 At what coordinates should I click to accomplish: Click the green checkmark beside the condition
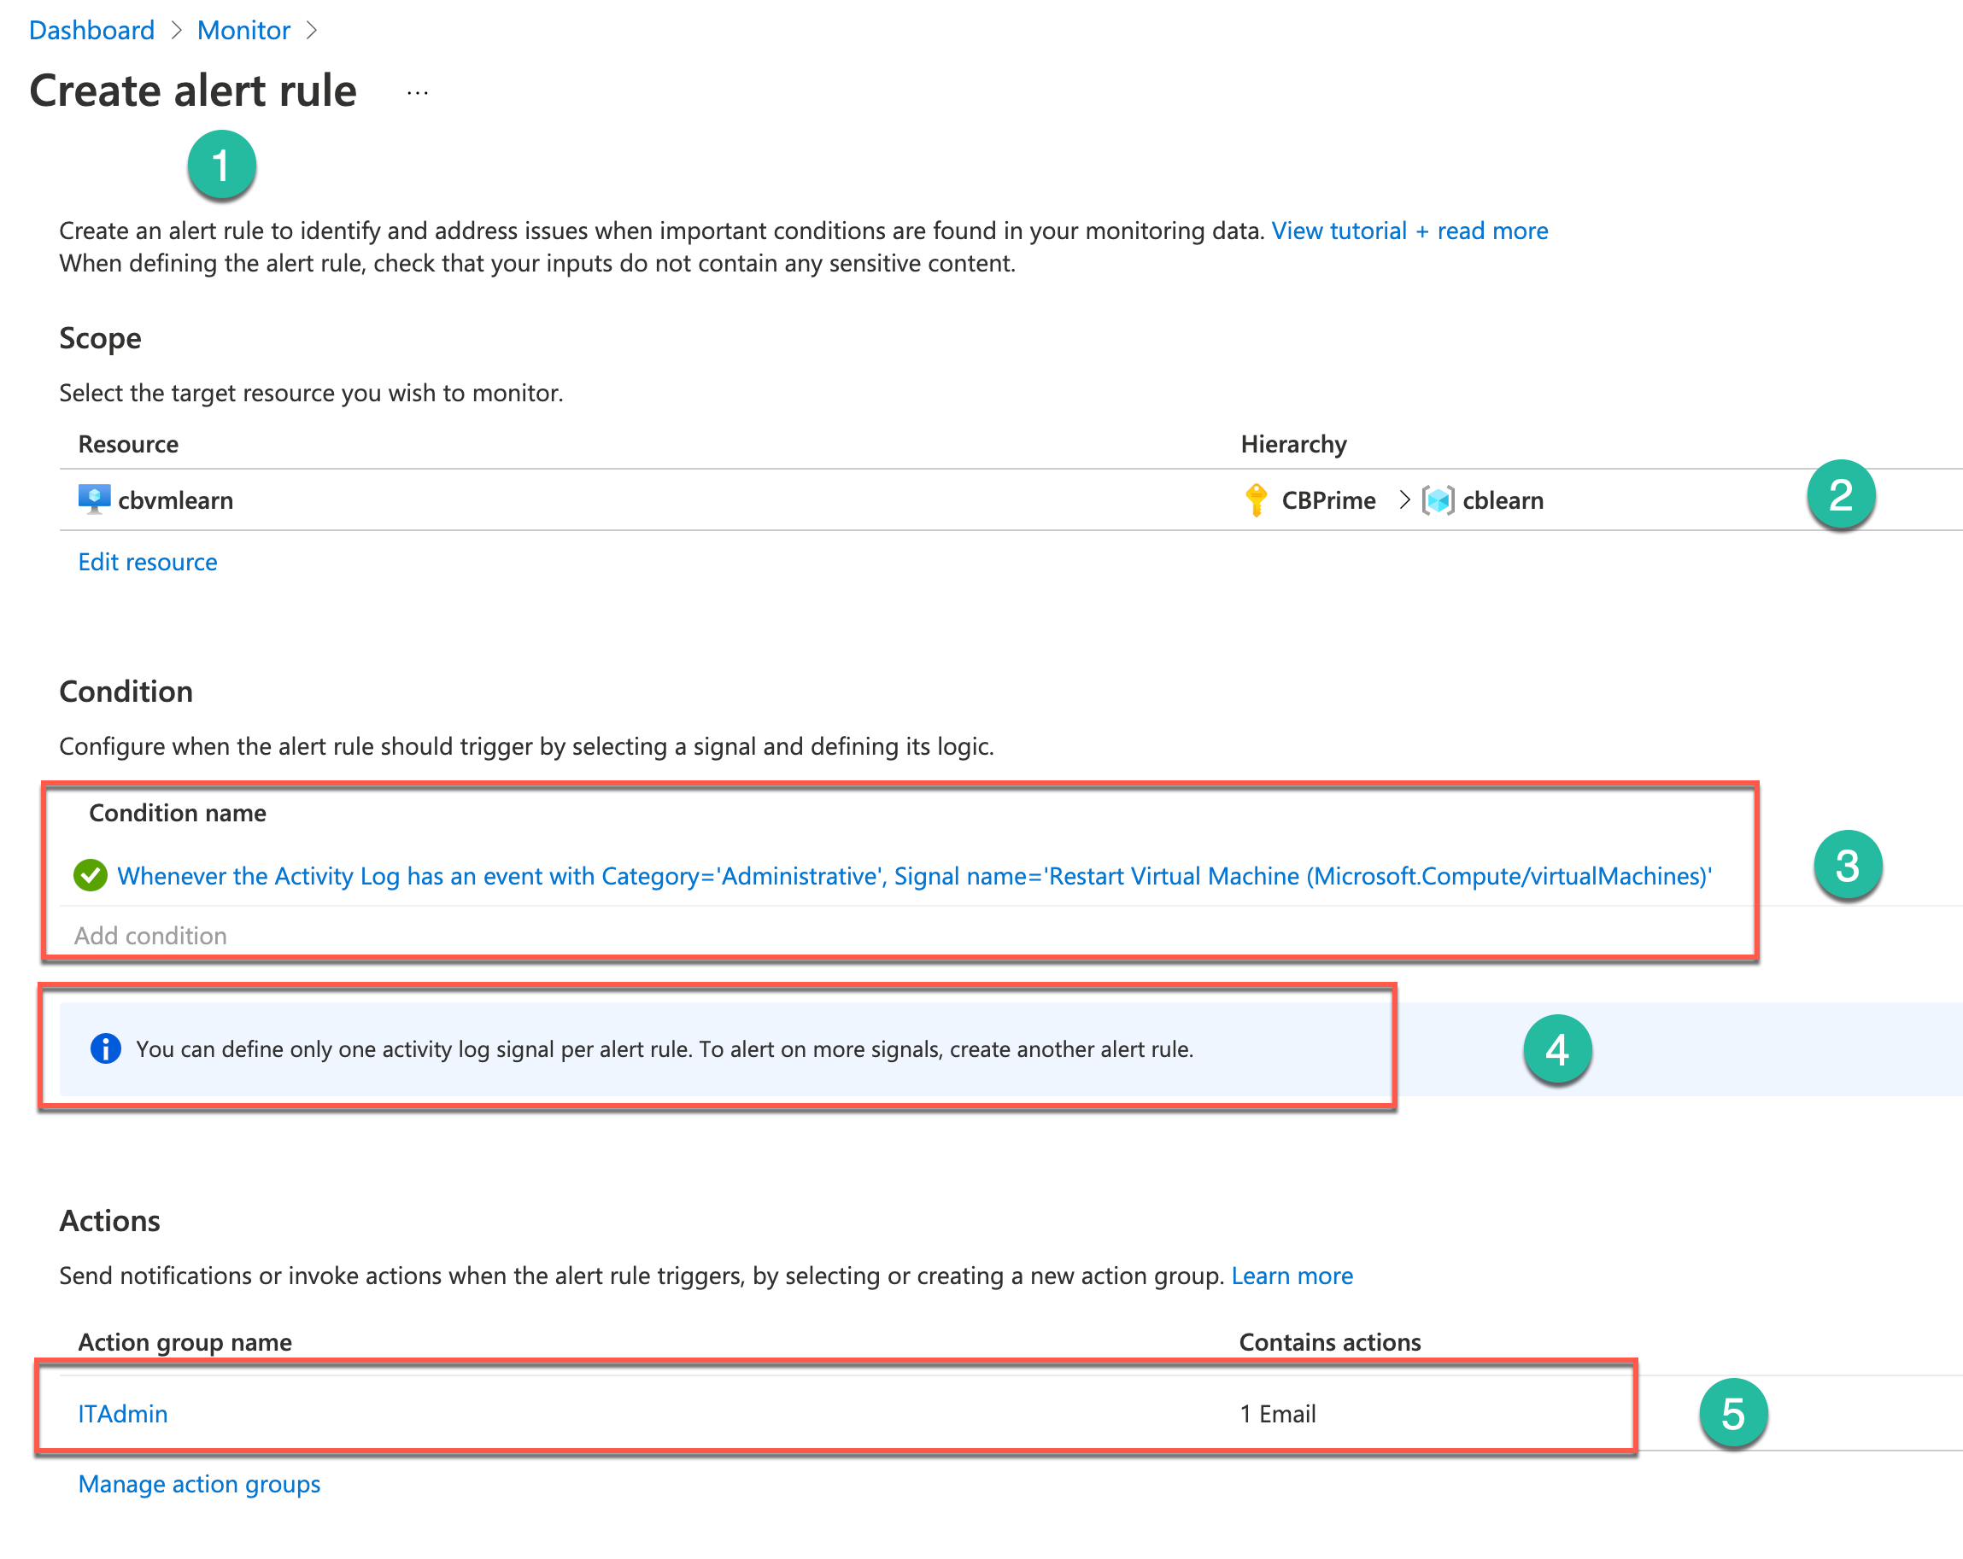pyautogui.click(x=91, y=875)
